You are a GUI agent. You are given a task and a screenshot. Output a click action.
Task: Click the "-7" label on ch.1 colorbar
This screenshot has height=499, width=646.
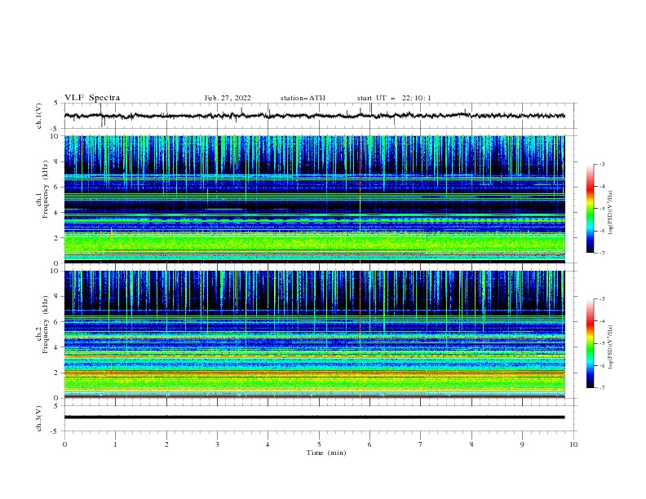click(601, 253)
